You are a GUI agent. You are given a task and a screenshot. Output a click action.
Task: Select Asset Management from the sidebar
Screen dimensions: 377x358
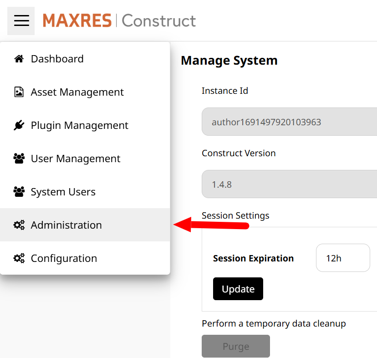[77, 92]
